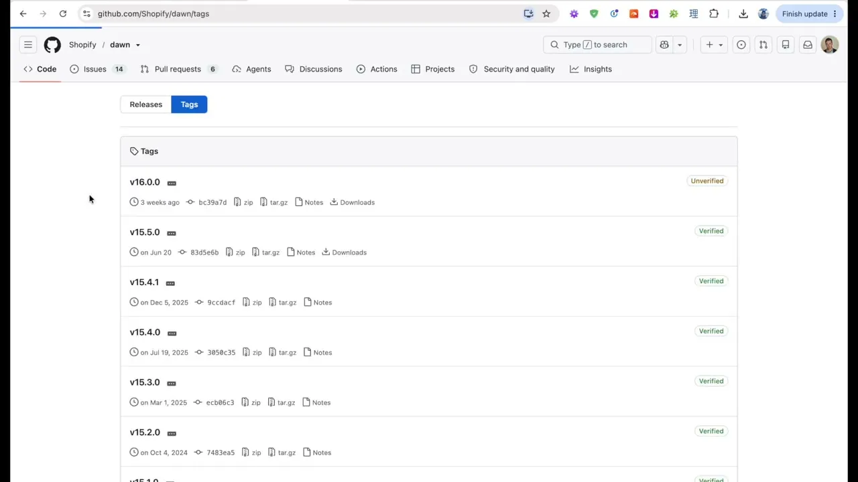Download tar.gz for v15.4.1
This screenshot has width=858, height=482.
click(x=282, y=303)
